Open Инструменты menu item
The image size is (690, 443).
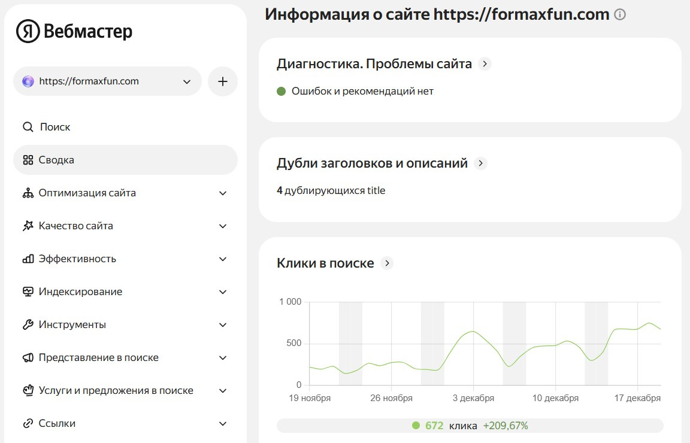(x=125, y=324)
